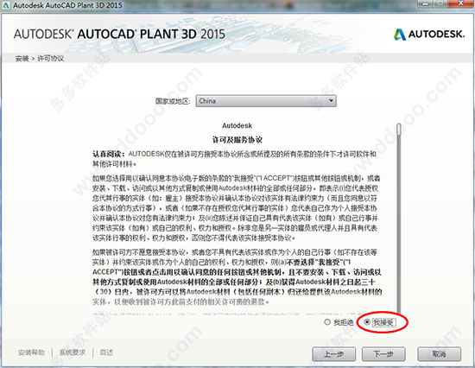
Task: Click the license agreement scrollbar thumb
Action: [x=399, y=129]
